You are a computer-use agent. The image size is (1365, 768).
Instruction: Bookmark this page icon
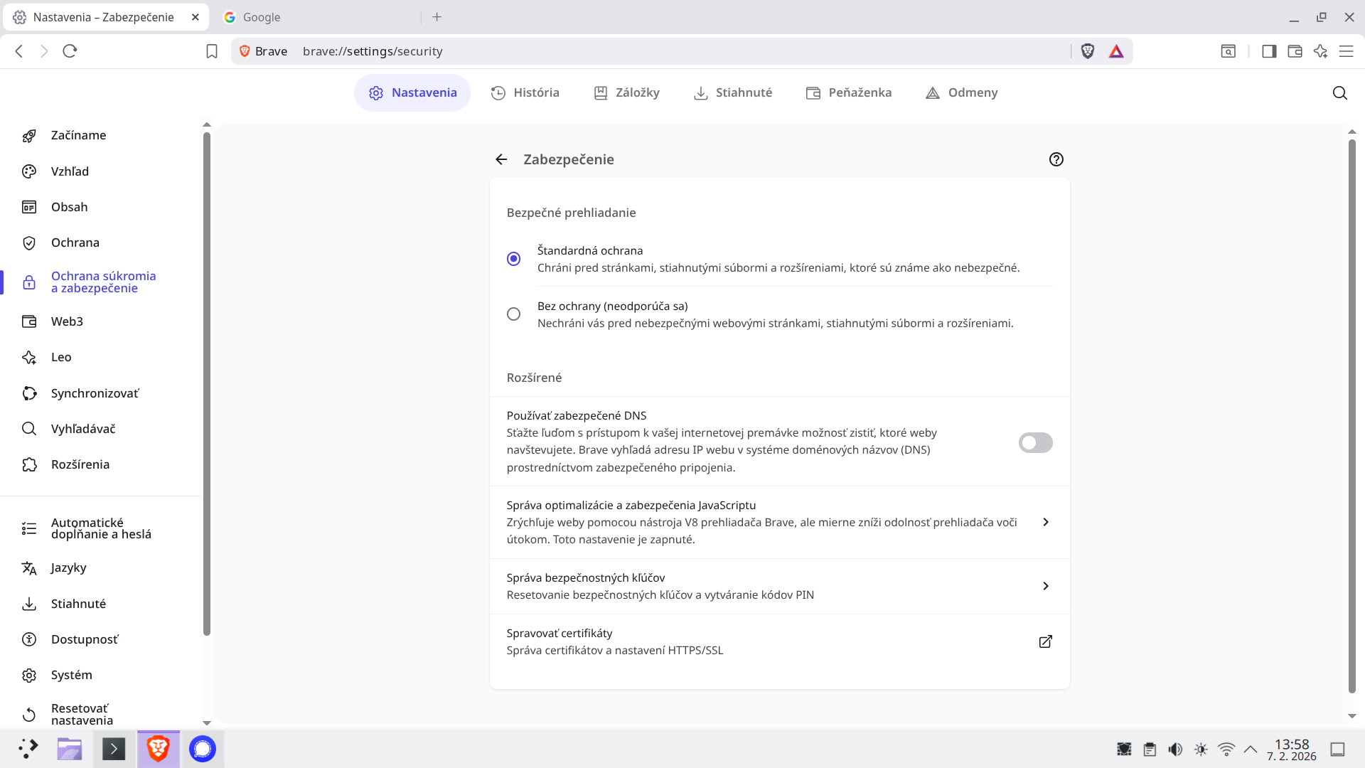coord(212,51)
